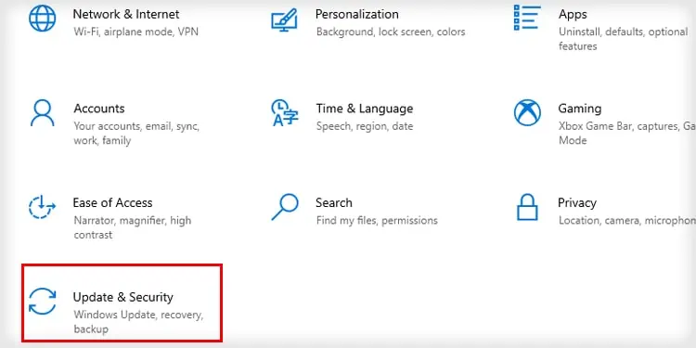Go to Apps settings label
Screen dimensions: 696x348
tap(573, 15)
